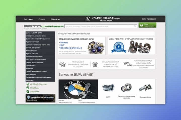The width and height of the screenshot is (181, 120).
Task: Open the АКПП gearbox product thumbnail
Action: click(108, 87)
